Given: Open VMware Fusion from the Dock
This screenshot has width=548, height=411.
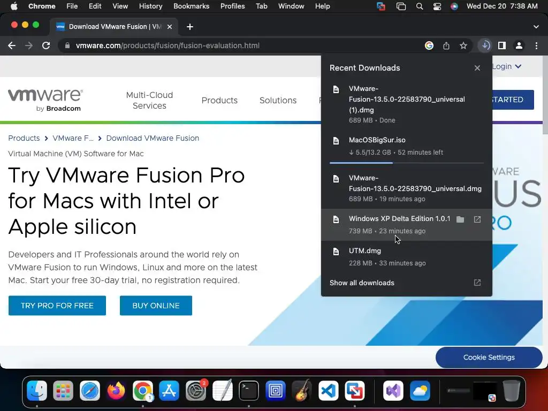Looking at the screenshot, I should coord(355,390).
